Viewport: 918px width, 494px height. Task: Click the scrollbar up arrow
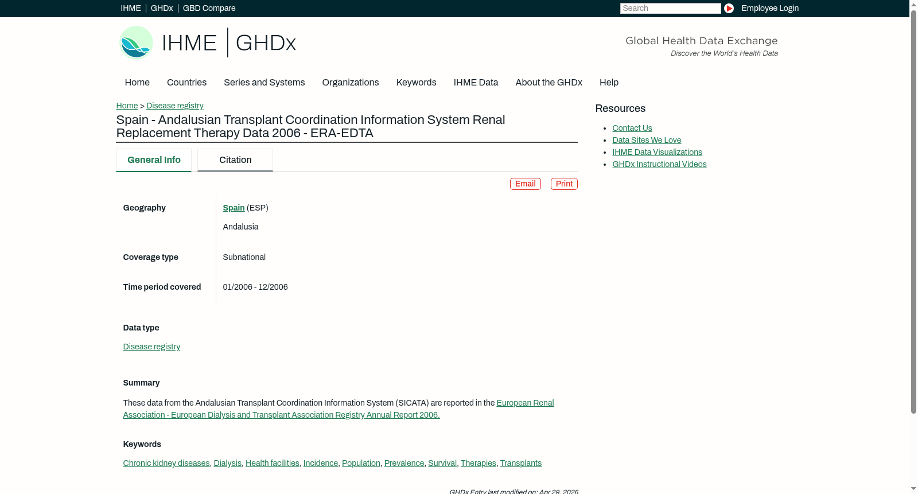pos(913,4)
